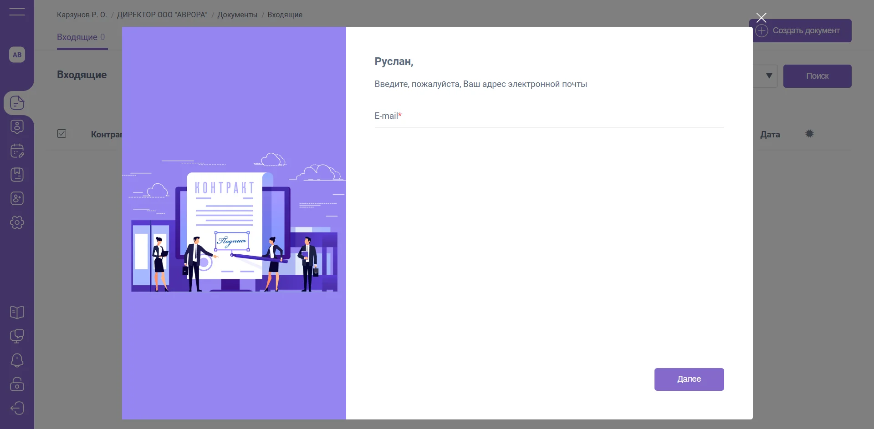This screenshot has width=874, height=429.
Task: Open the calendar with pencil sidebar icon
Action: (x=17, y=151)
